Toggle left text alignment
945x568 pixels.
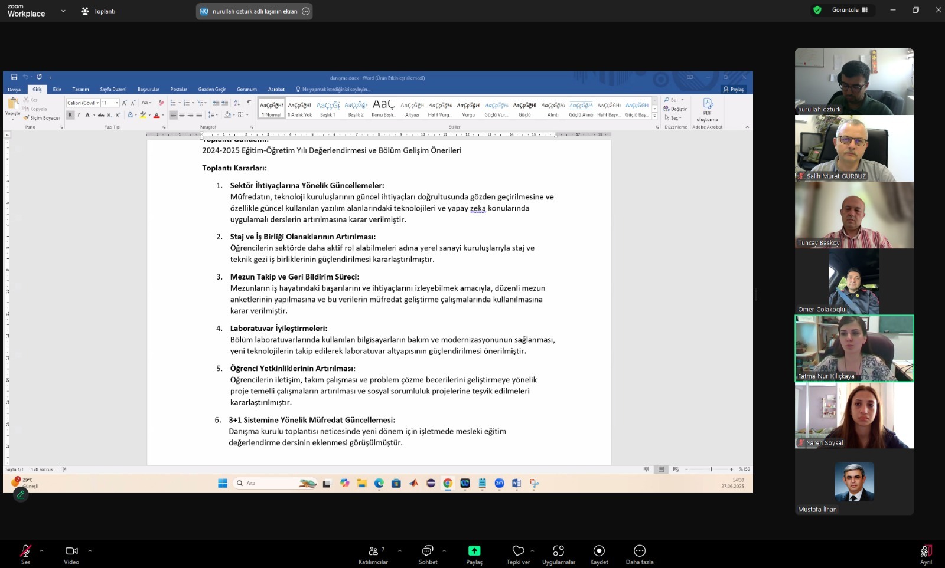pyautogui.click(x=173, y=115)
